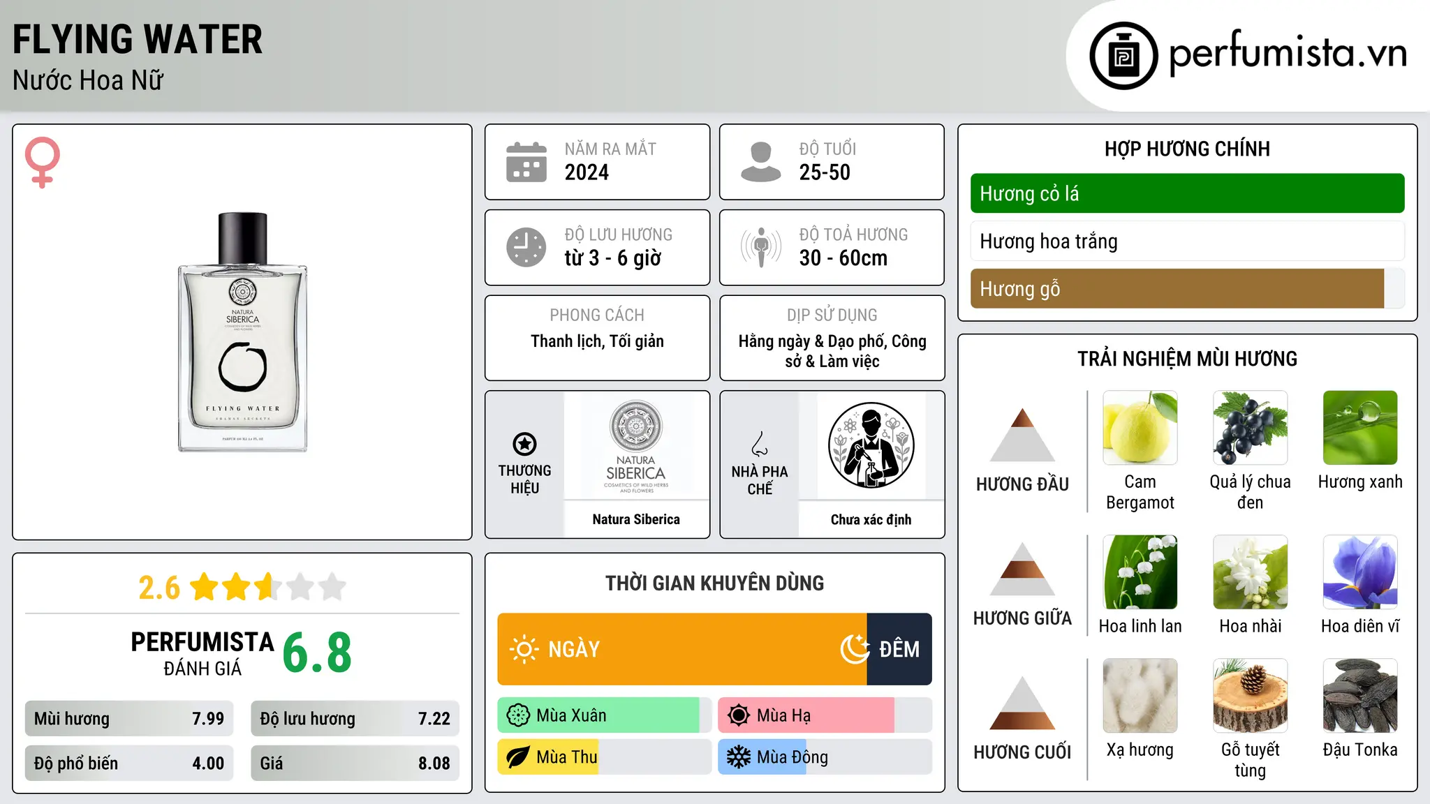Click the Natura Siberica brand name caption

point(636,519)
